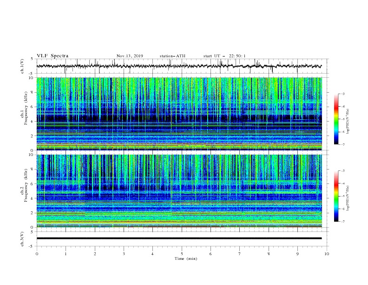Click the ch.1 PSD color scale bar

[x=336, y=119]
